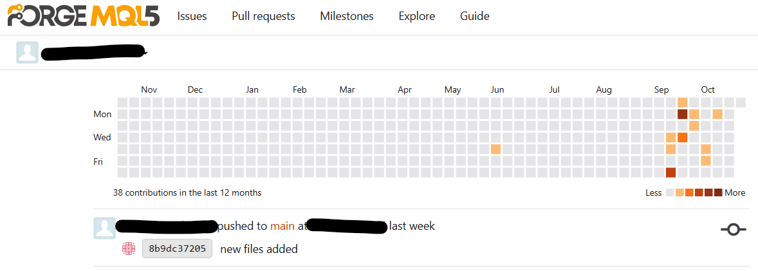The width and height of the screenshot is (758, 271).
Task: Open the Issues menu item
Action: pos(192,16)
